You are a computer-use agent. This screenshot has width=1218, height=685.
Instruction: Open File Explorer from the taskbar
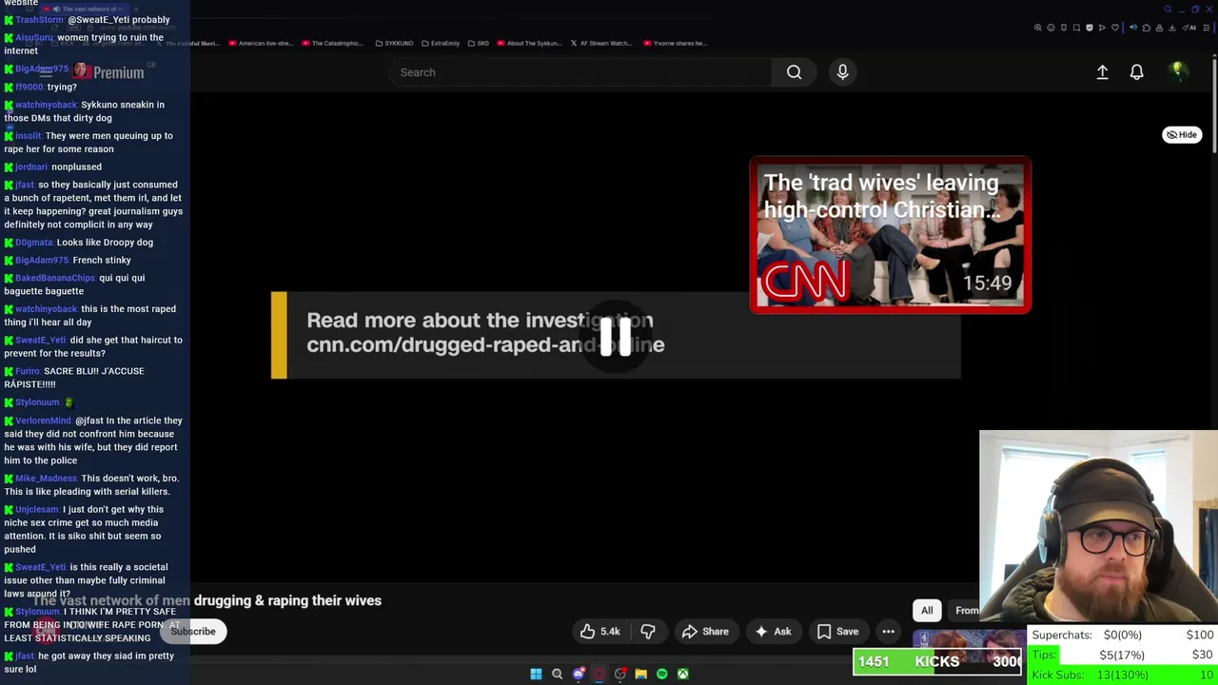tap(640, 674)
